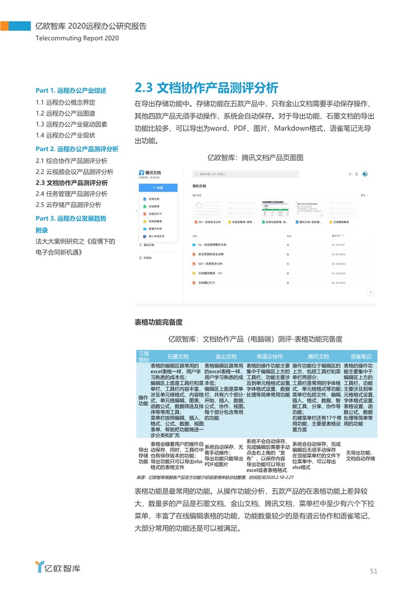Jump to Part 3. 远程办公发展趋势

point(71,219)
